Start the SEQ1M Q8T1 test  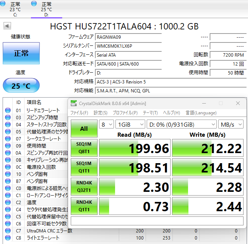tap(84, 148)
